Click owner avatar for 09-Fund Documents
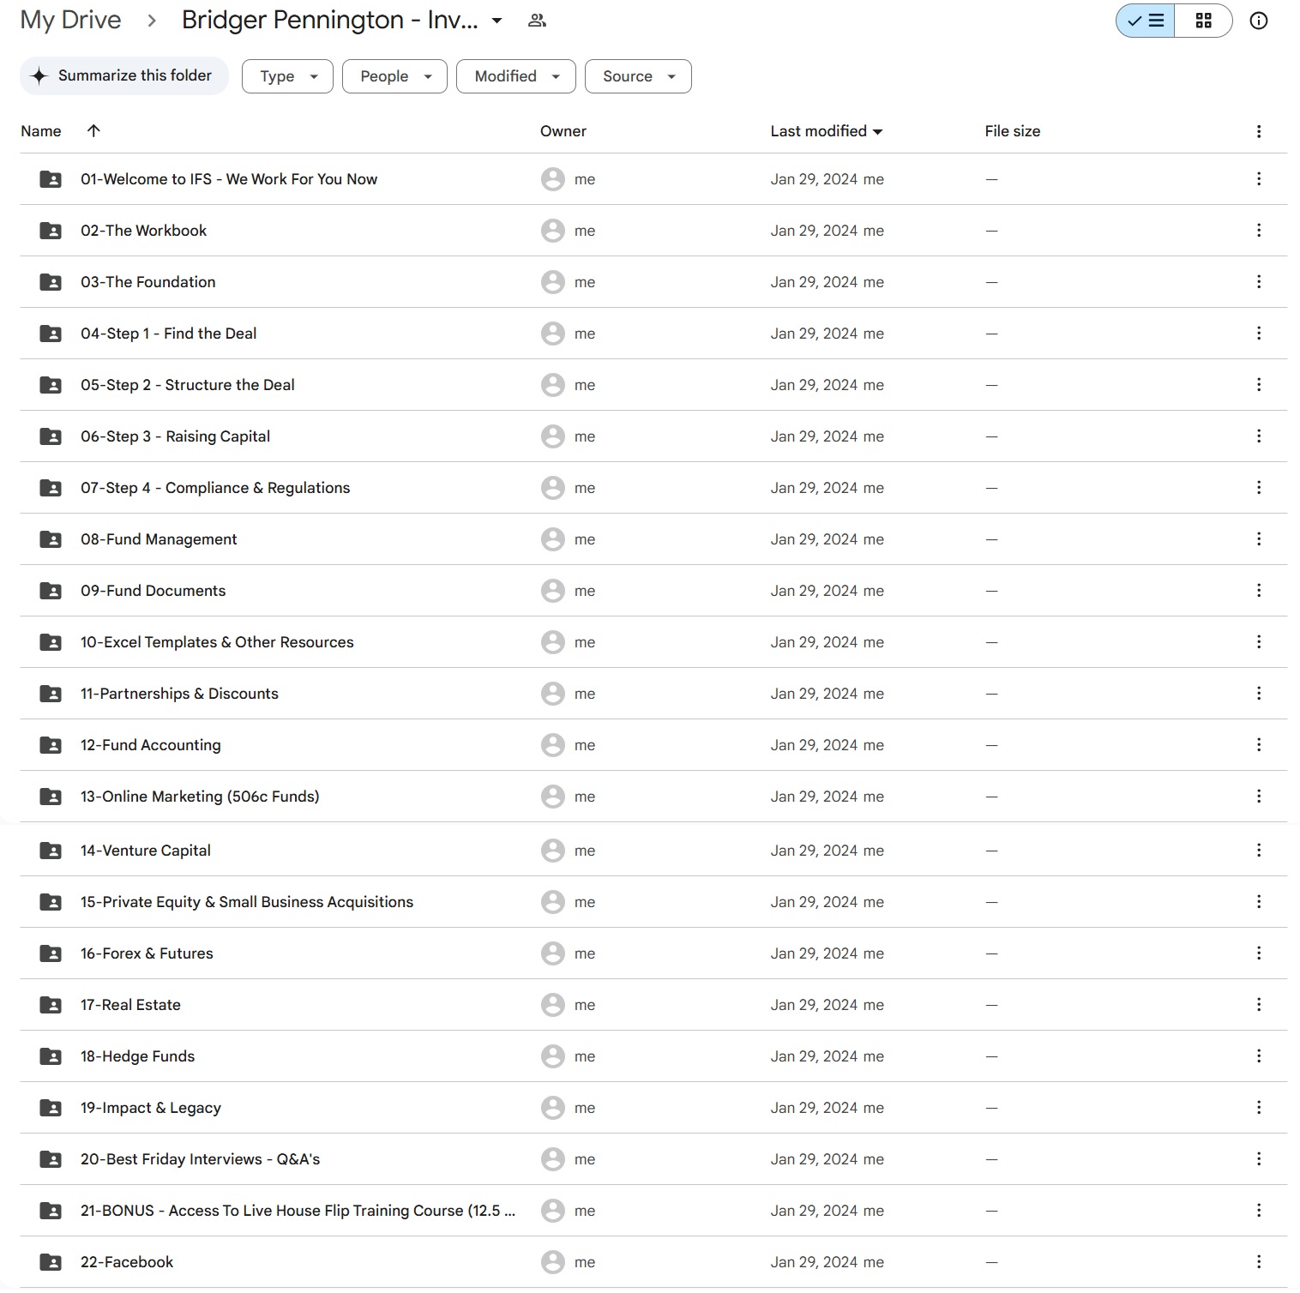The width and height of the screenshot is (1300, 1293). click(x=553, y=591)
